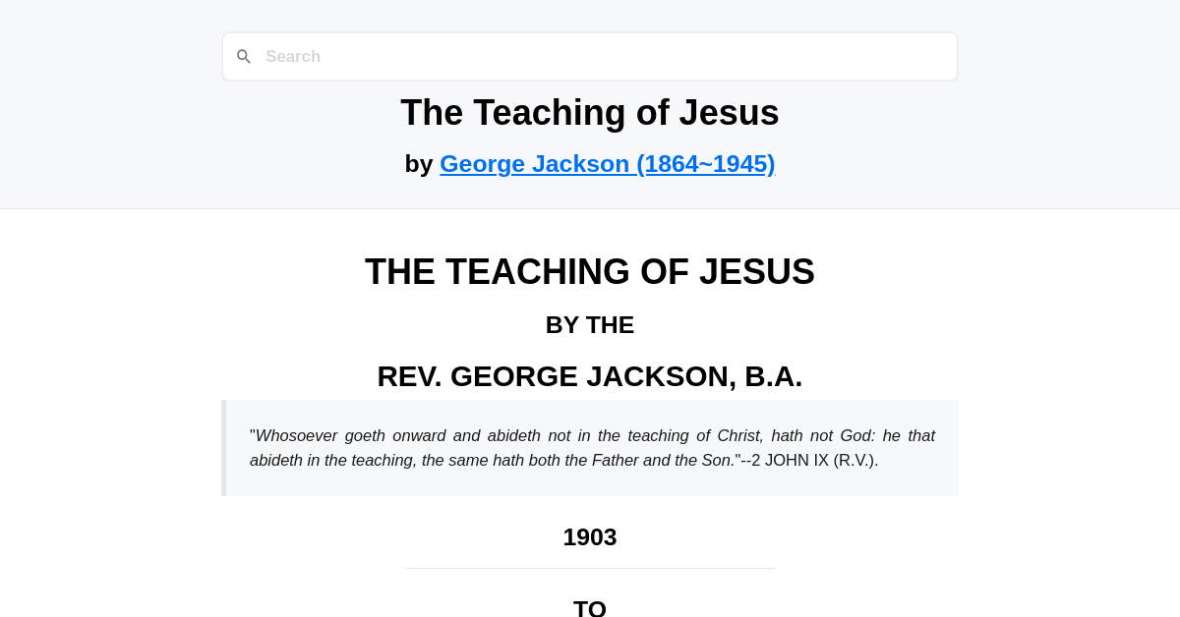Click the left border of the epigraph block
This screenshot has width=1180, height=617.
(x=223, y=447)
